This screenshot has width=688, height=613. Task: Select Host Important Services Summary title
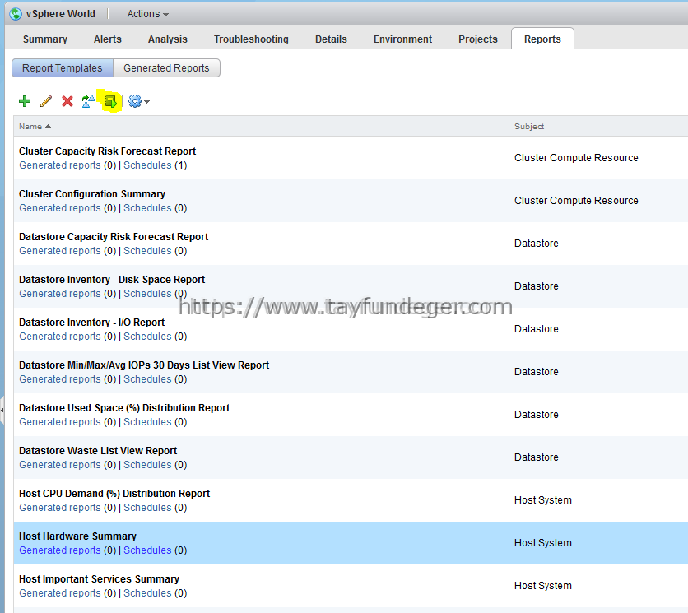click(x=99, y=578)
